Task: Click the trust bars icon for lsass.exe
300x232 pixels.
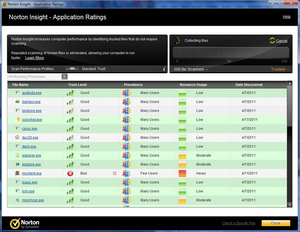Action: 70,183
